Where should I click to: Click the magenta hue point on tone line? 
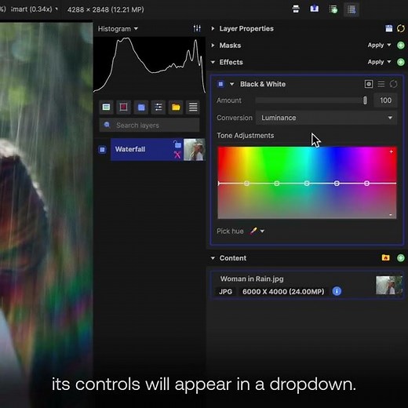366,184
